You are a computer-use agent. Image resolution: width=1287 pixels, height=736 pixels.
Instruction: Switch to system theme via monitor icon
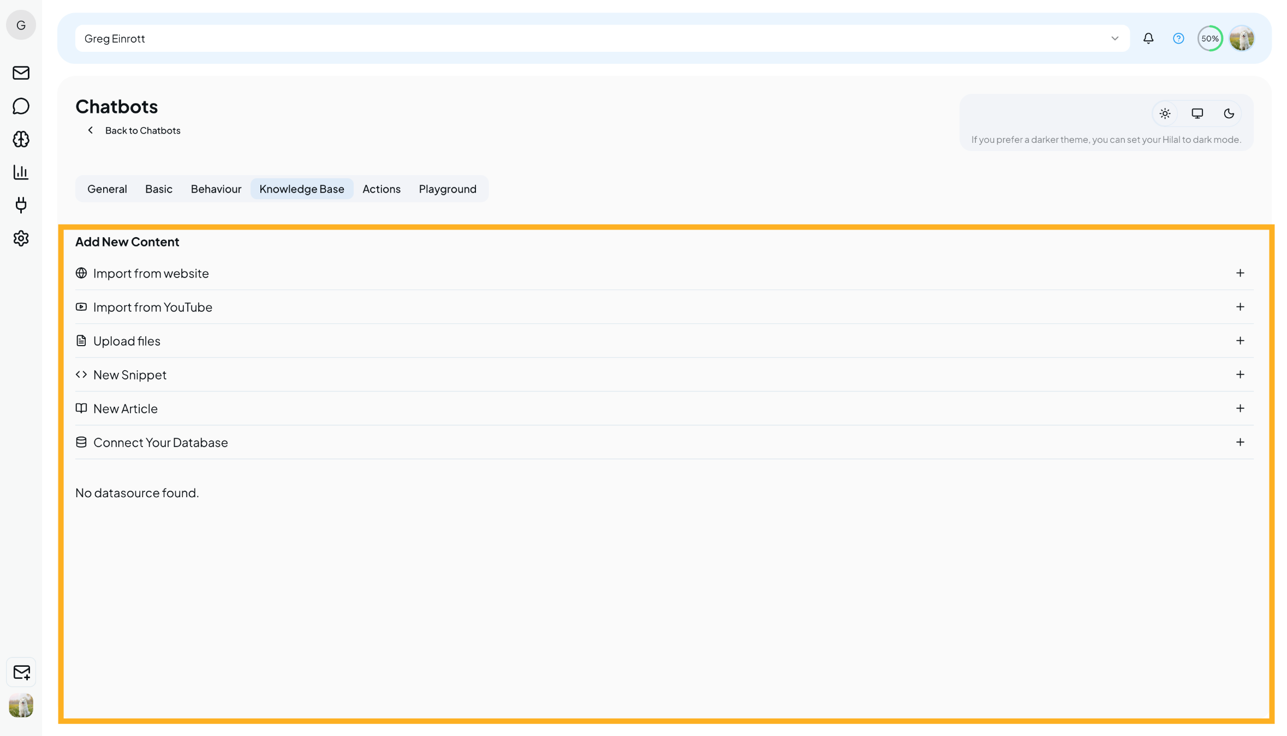click(x=1197, y=113)
